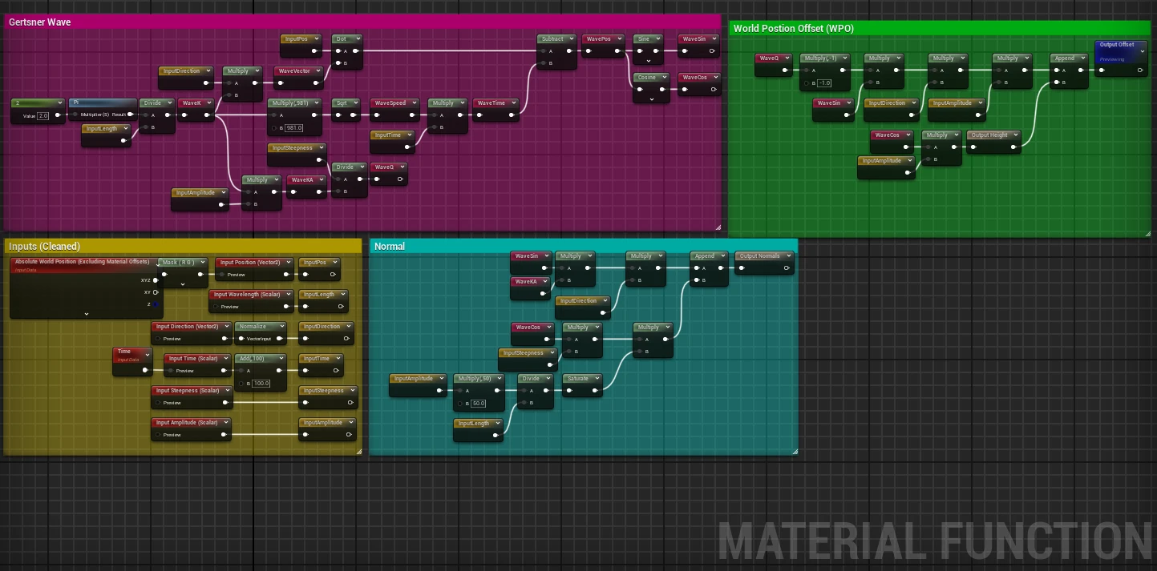Click the Preview pin on Input Position (Vector2)
Screen dimensions: 1157x571
pos(222,275)
